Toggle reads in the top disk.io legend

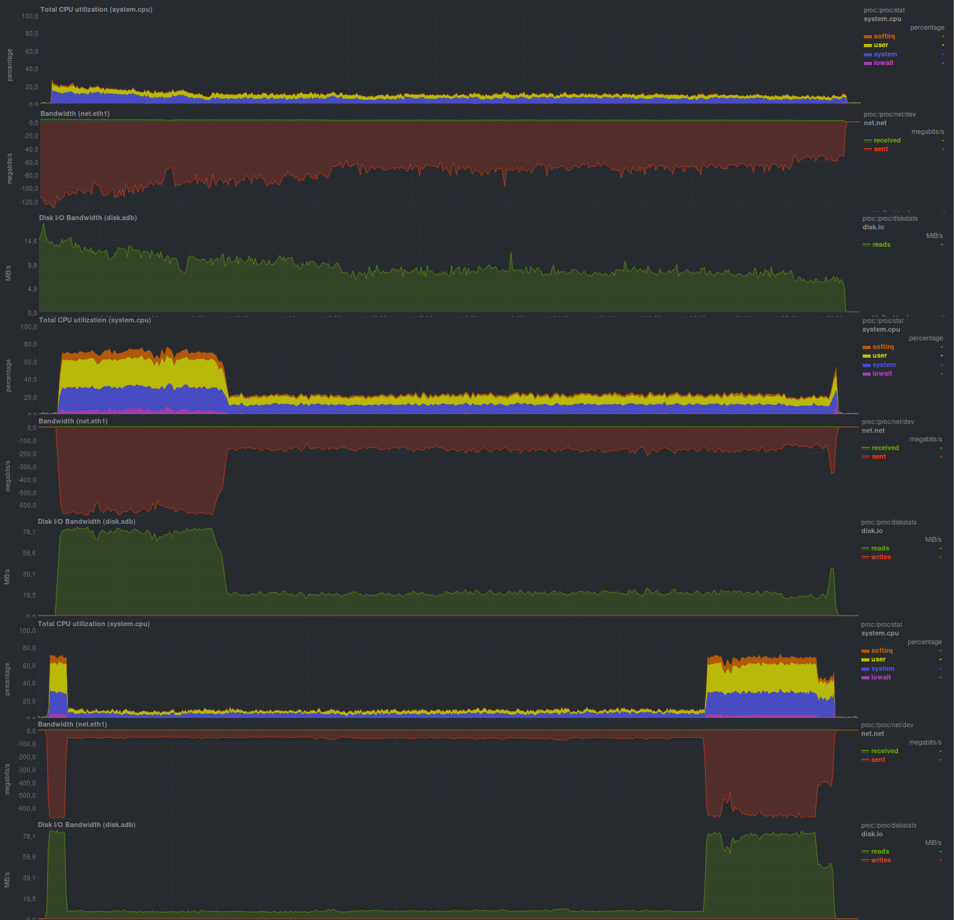(x=881, y=245)
